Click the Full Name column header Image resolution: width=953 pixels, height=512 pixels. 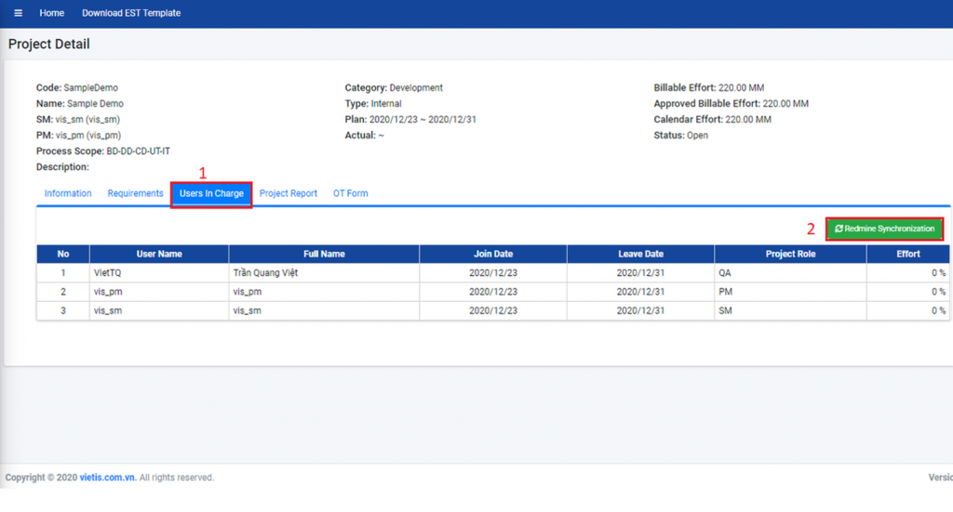[x=324, y=255]
